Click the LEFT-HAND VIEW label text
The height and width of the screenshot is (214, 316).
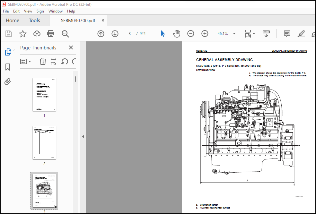point(206,70)
